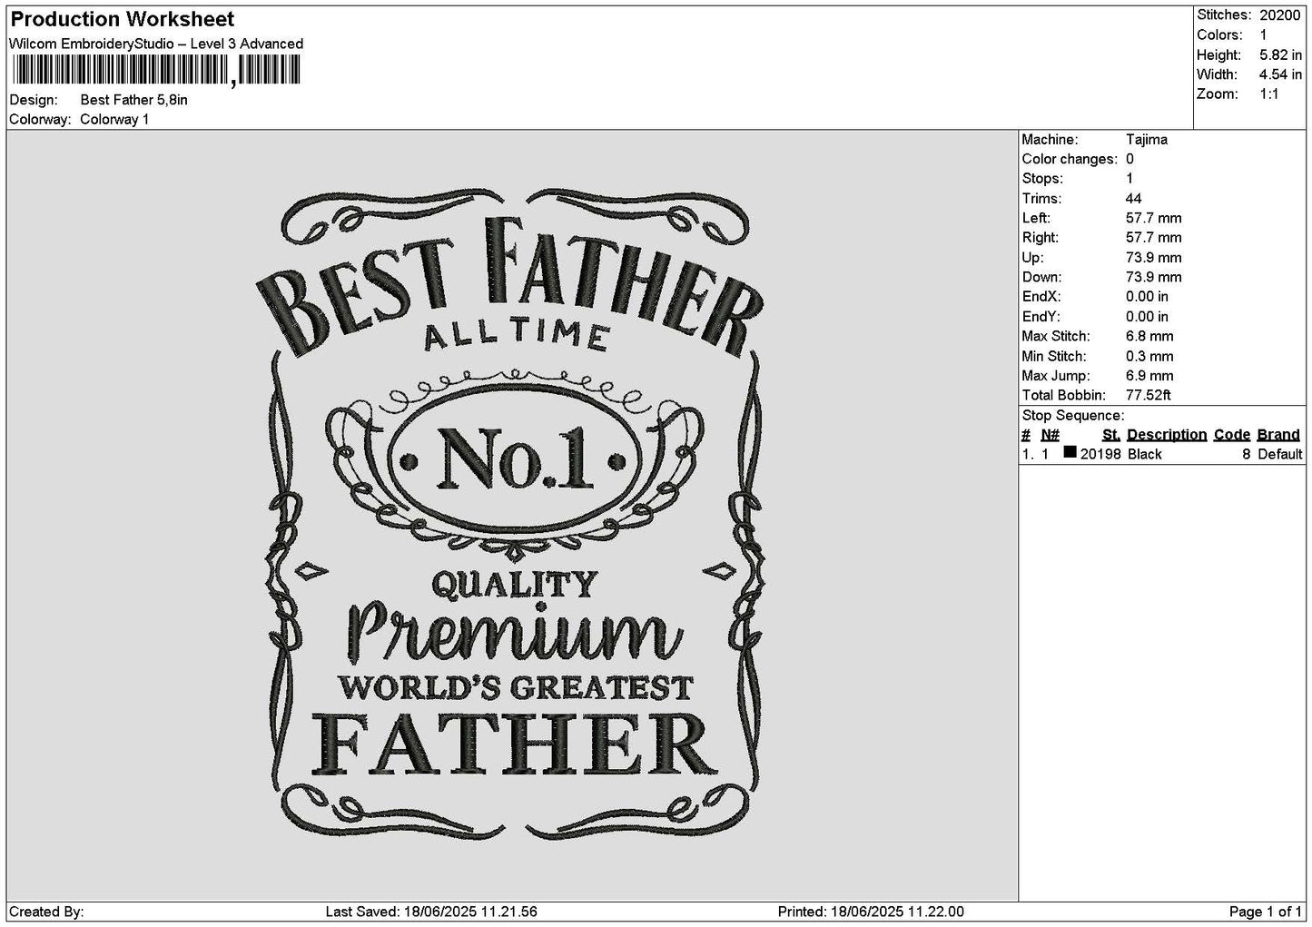
Task: Click the EndY value 0.00 in
Action: [1147, 317]
